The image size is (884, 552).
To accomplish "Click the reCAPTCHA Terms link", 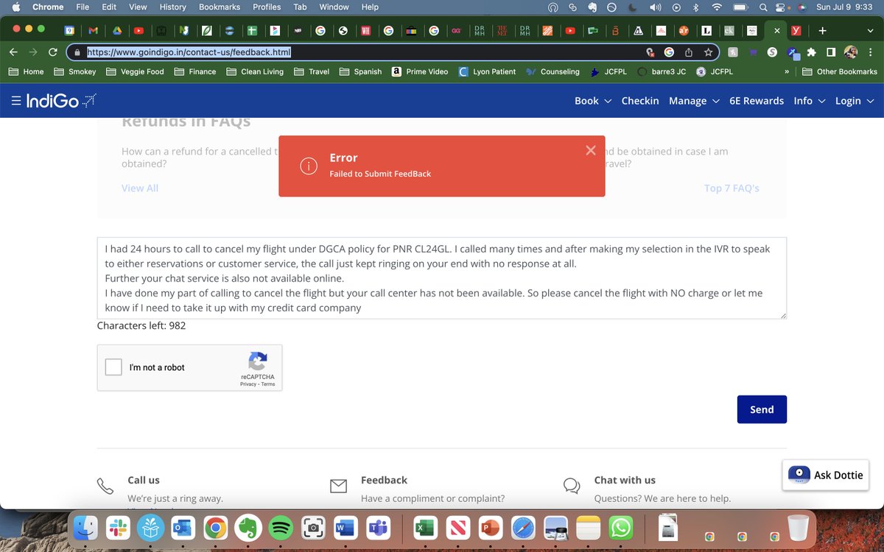I will 267,384.
